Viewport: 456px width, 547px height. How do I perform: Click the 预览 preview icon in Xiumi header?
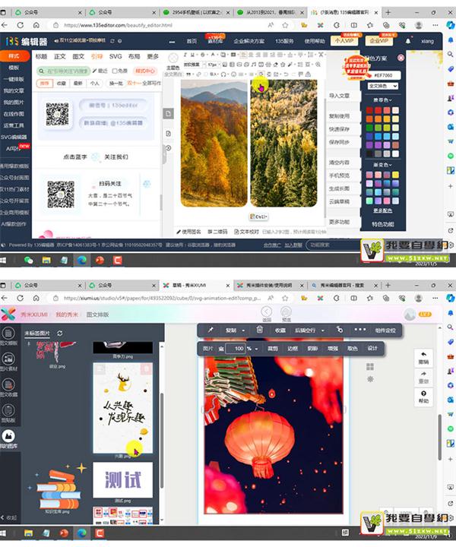(286, 313)
